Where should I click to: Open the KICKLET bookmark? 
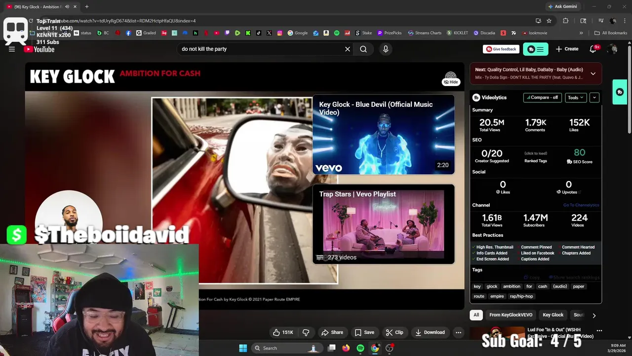(457, 33)
